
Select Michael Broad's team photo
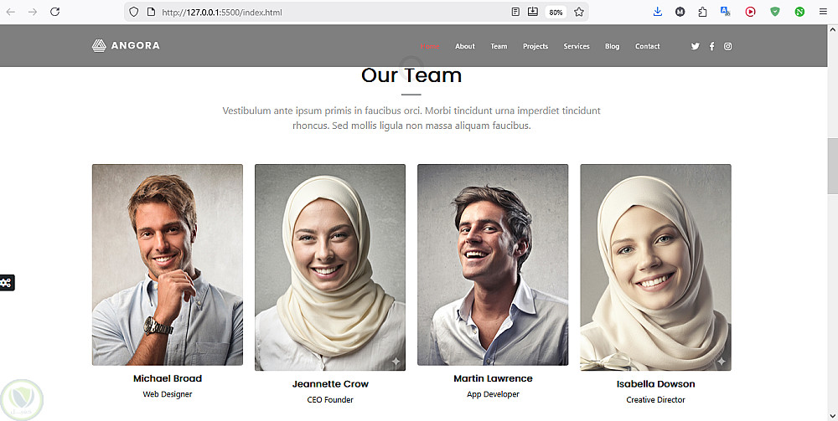168,264
